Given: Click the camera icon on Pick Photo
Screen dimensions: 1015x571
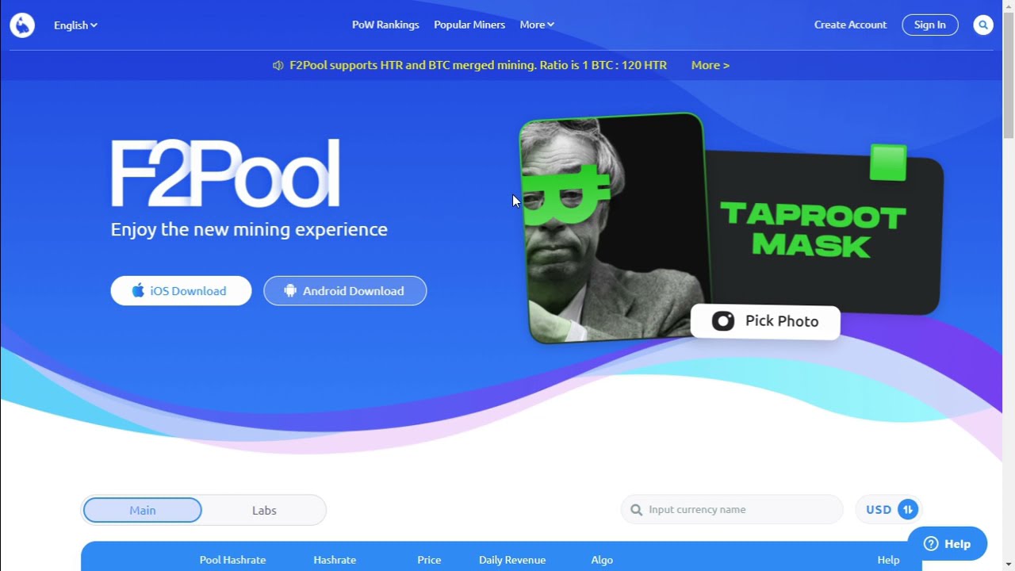Looking at the screenshot, I should [722, 321].
